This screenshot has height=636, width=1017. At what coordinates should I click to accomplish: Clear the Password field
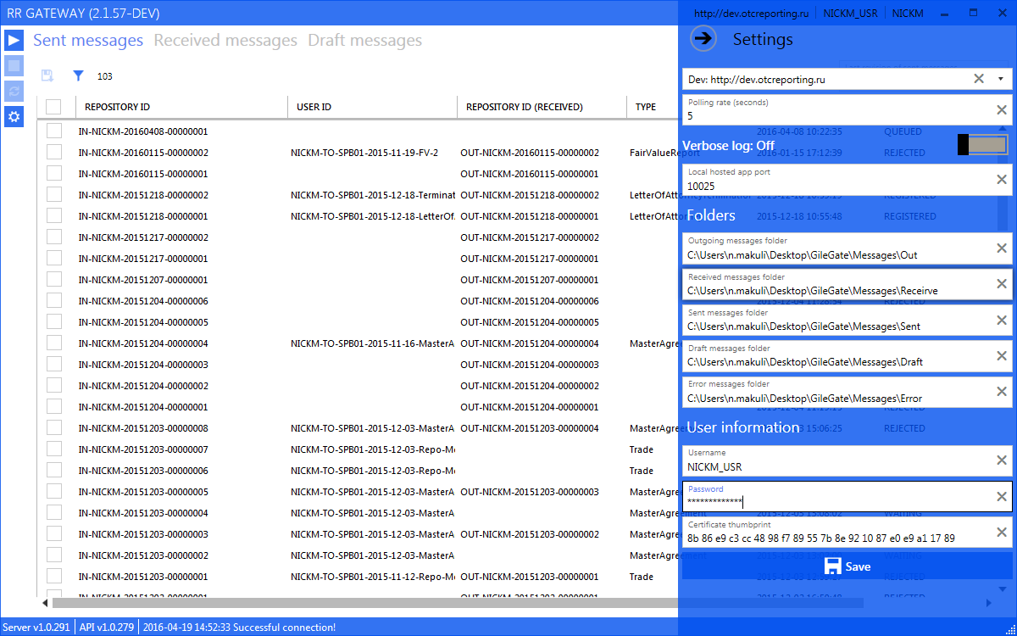click(x=1002, y=496)
